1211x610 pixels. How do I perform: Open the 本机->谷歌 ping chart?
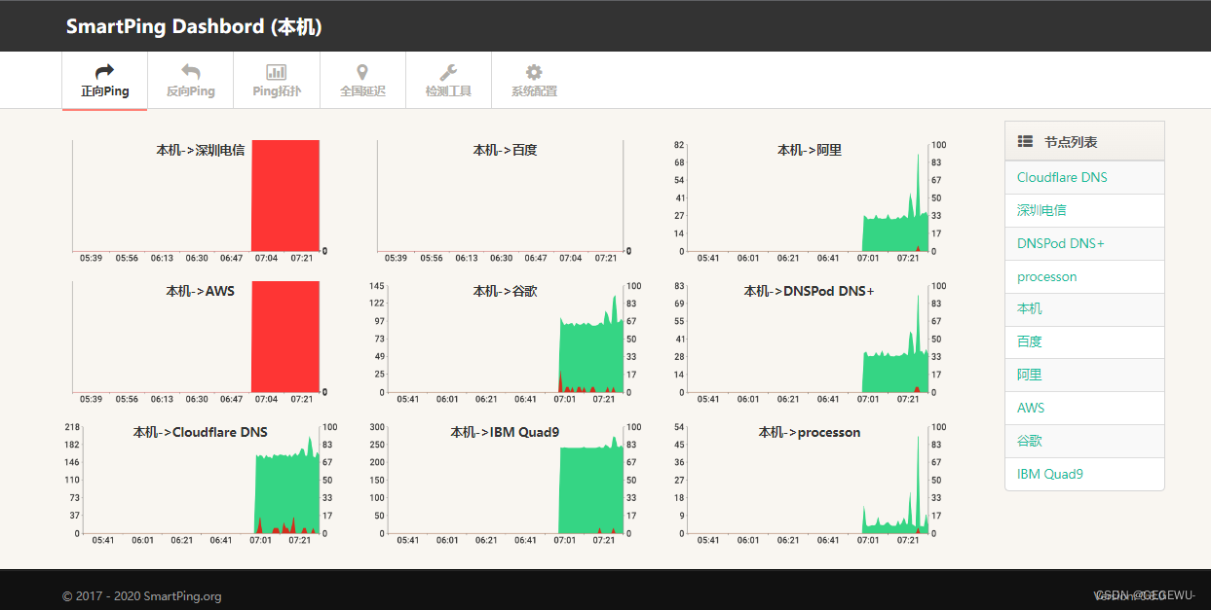coord(505,342)
